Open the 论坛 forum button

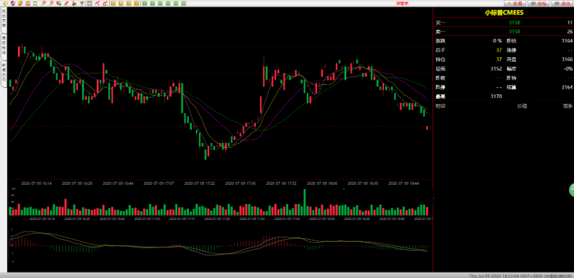coord(539,3)
